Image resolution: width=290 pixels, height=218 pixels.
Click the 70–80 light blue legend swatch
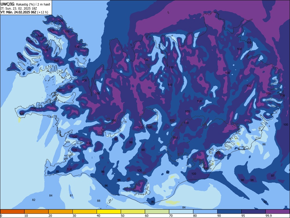tap(181, 212)
